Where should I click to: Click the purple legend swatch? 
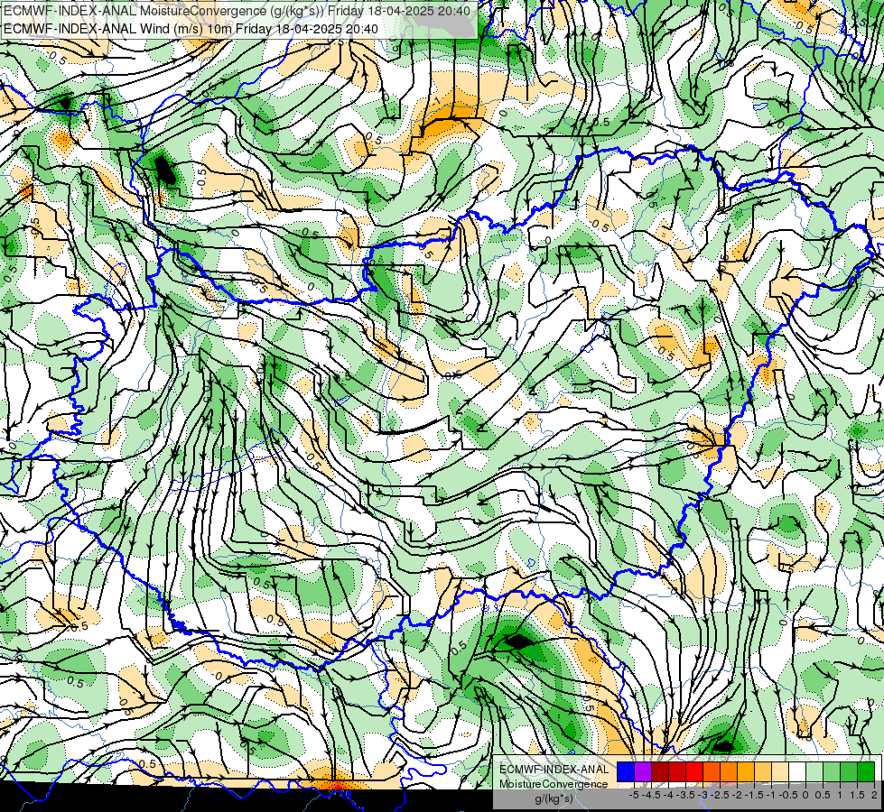point(643,772)
